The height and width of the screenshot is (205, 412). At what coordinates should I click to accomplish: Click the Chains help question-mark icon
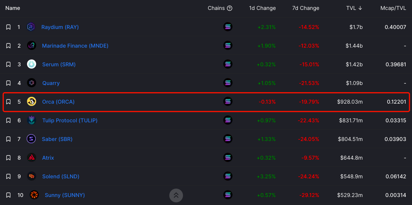tap(230, 8)
